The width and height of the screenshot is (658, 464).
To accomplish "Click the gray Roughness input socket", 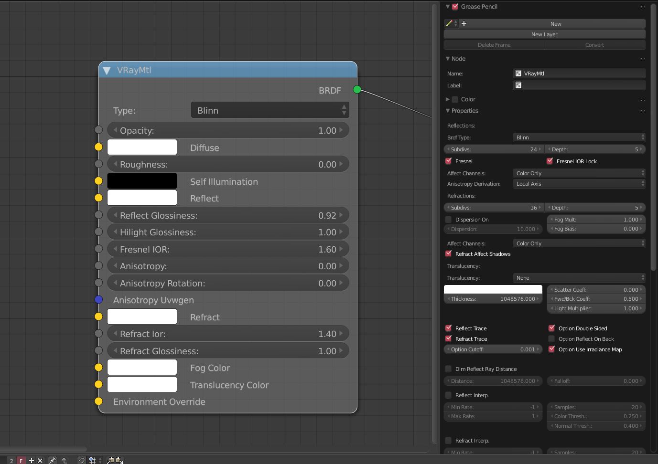I will pos(98,164).
